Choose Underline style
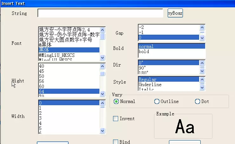 click(169, 85)
